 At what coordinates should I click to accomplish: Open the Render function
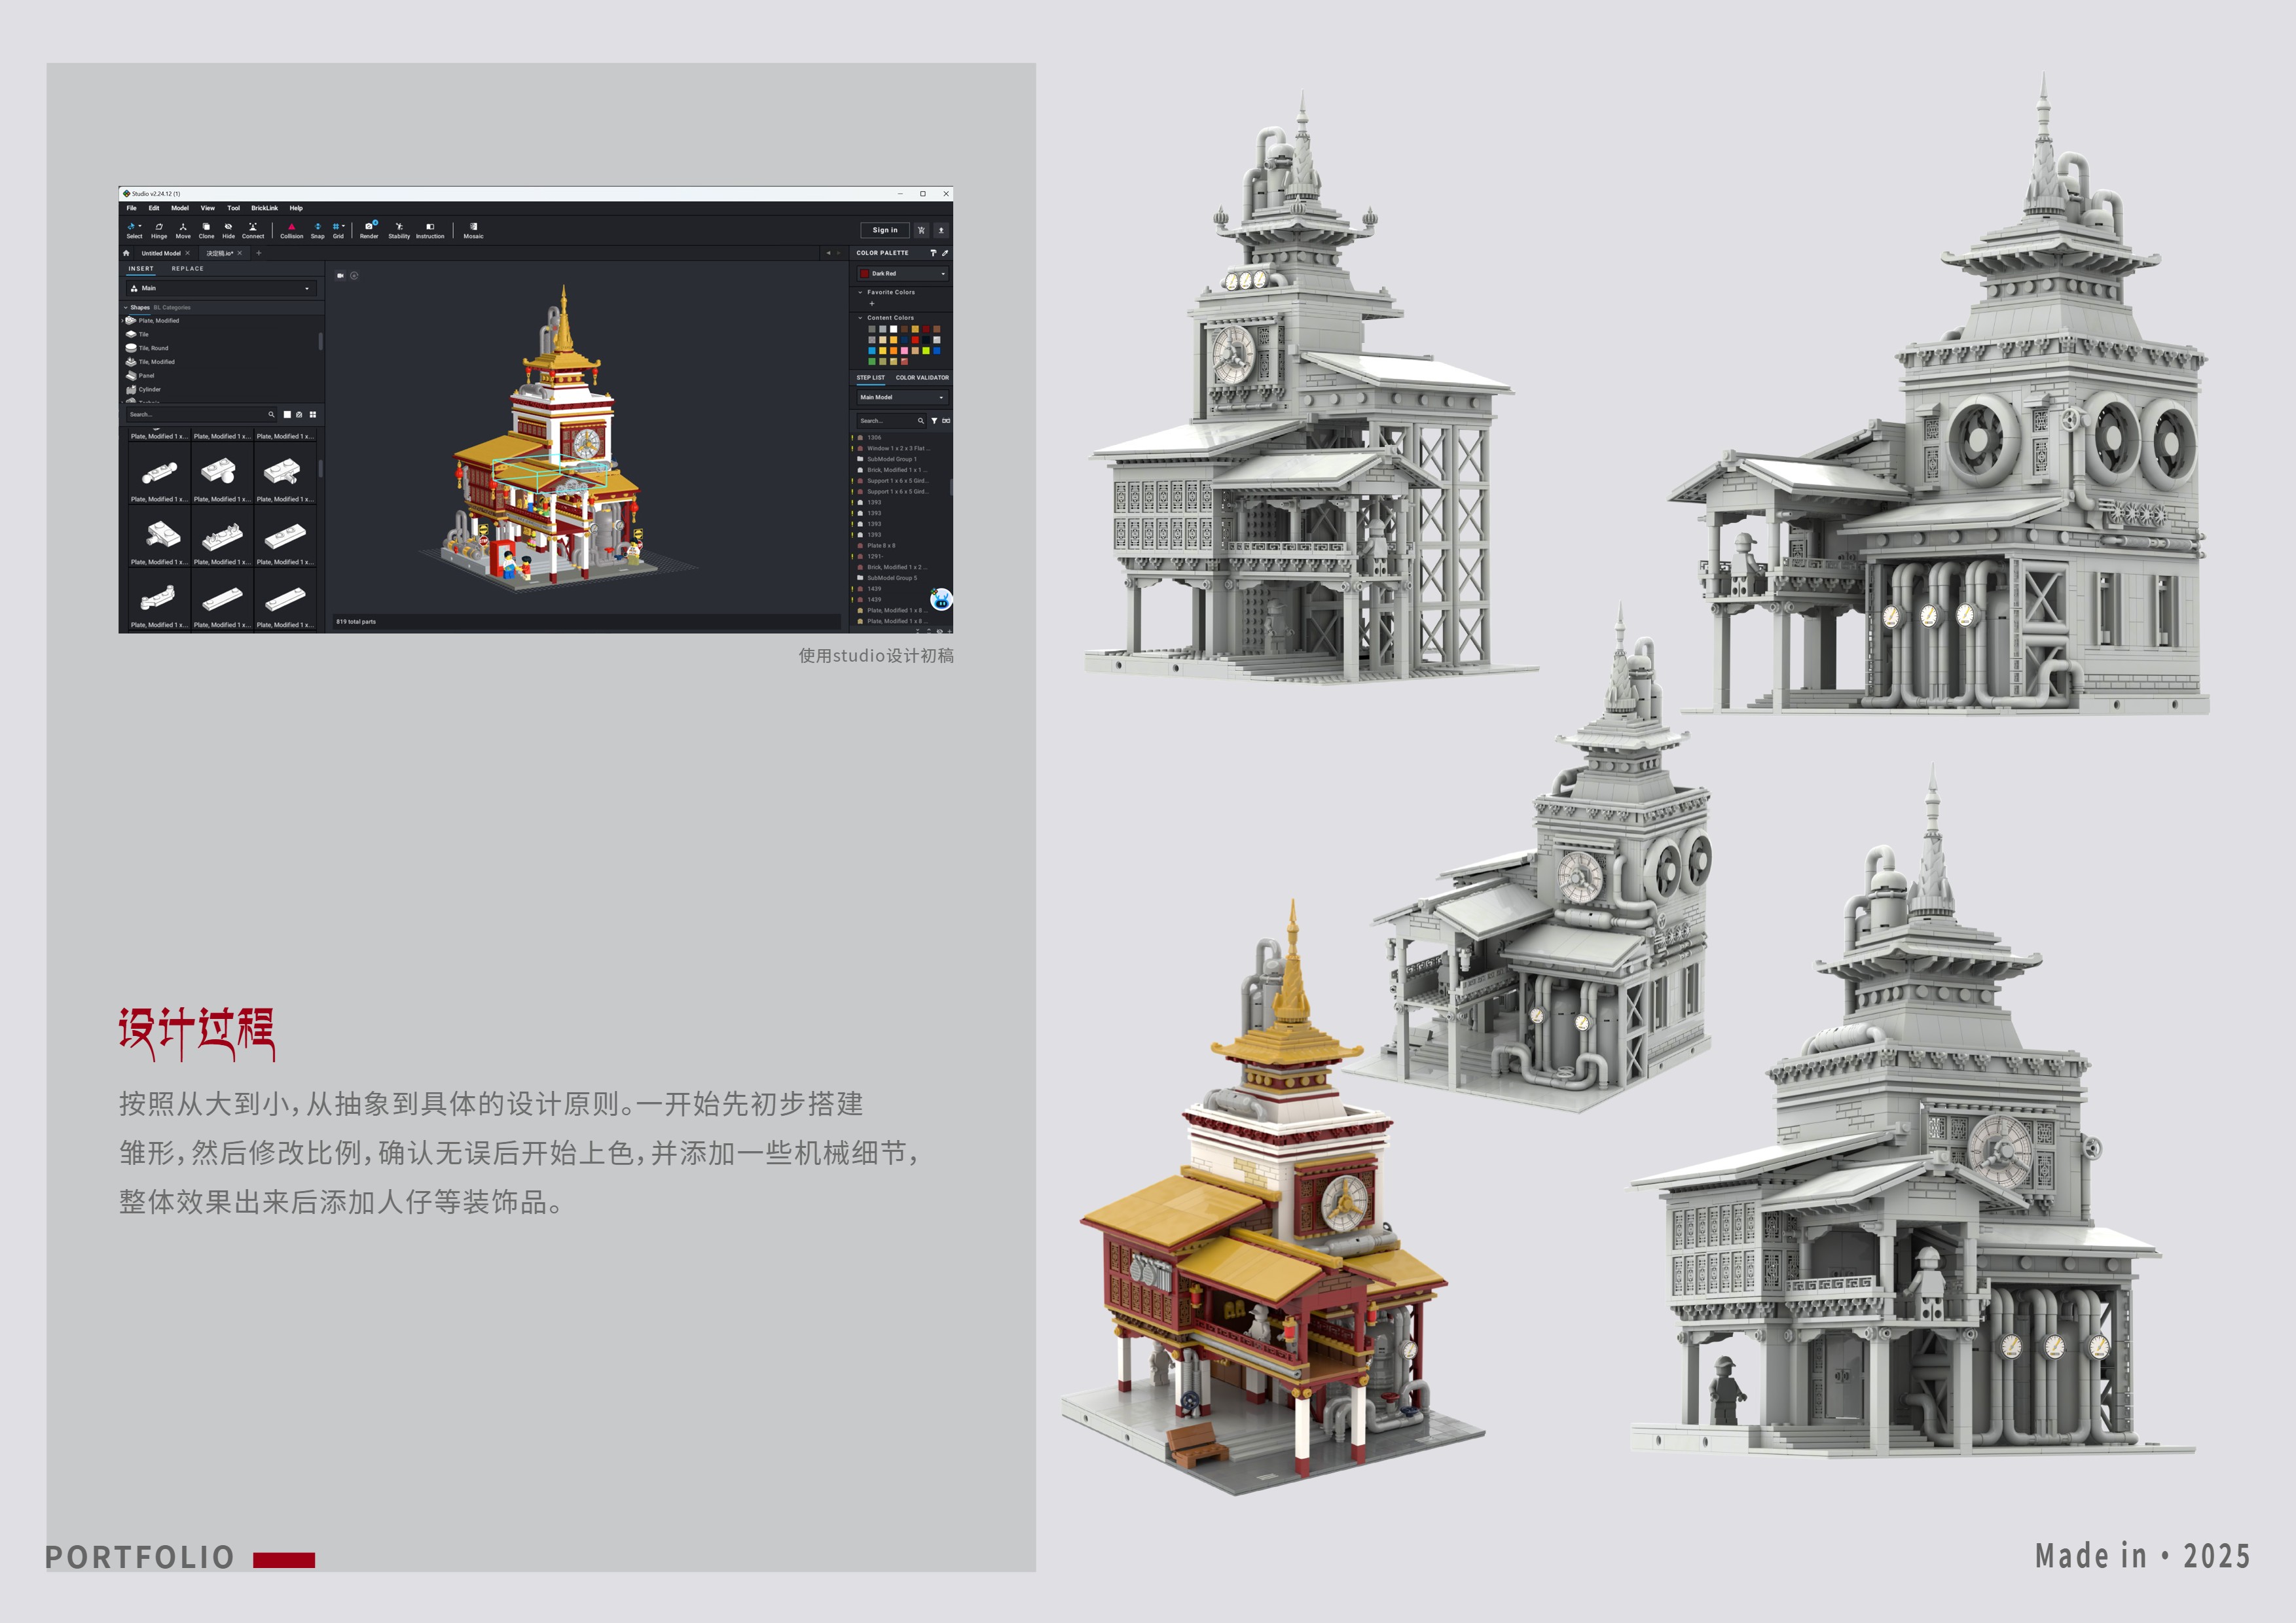click(x=370, y=229)
